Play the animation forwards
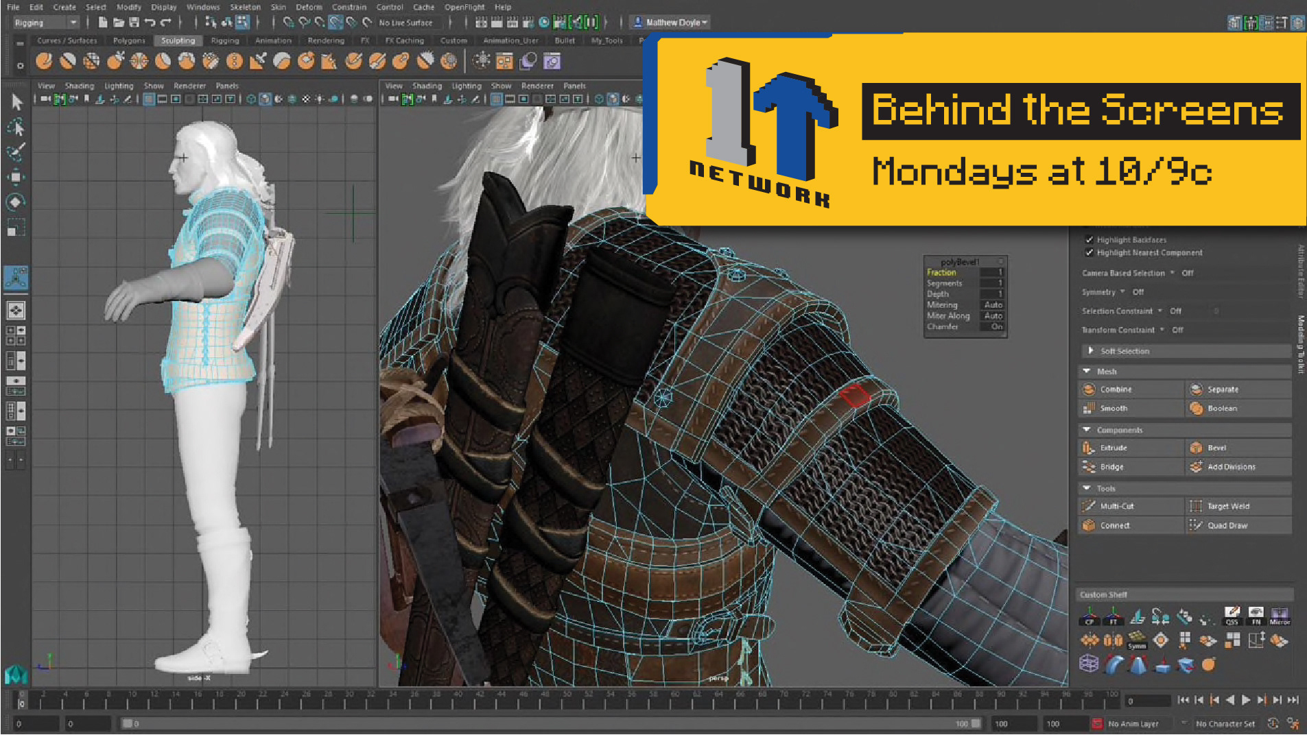 (x=1245, y=700)
